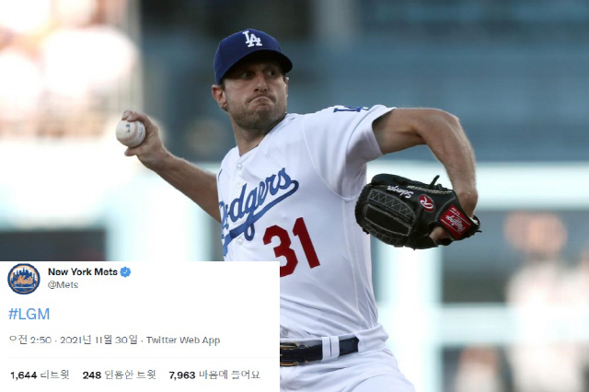Click the red Rawlings wrist patch on glove
The image size is (589, 392).
point(456,222)
